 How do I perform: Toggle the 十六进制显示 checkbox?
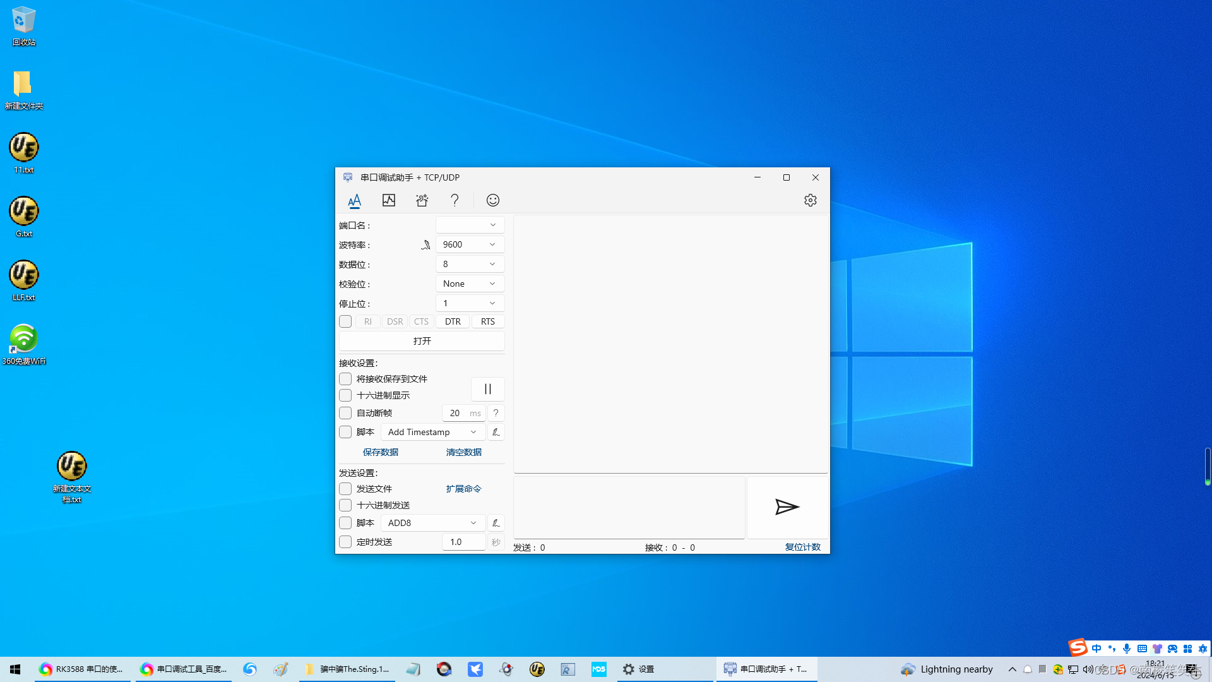tap(345, 395)
